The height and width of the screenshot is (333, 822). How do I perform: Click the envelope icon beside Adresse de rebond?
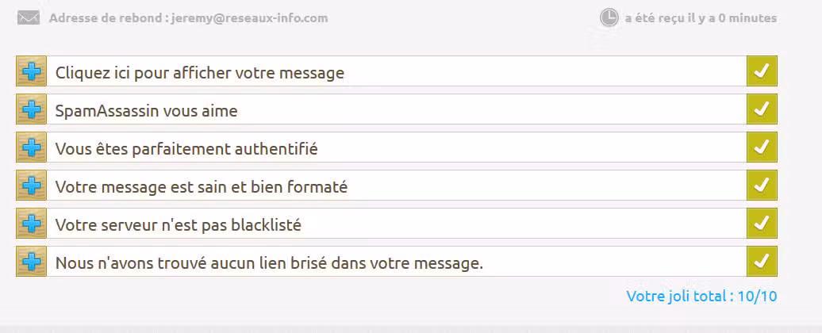click(29, 18)
